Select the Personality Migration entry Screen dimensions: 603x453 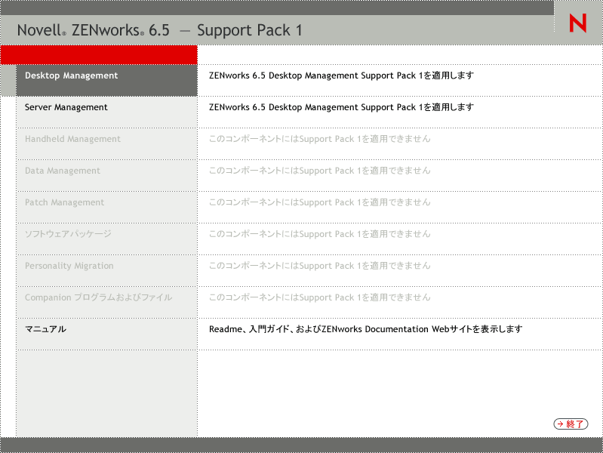(107, 270)
